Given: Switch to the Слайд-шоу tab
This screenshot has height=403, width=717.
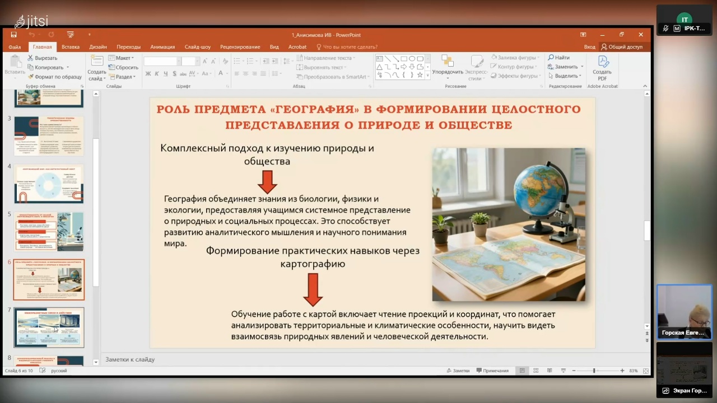Looking at the screenshot, I should click(197, 47).
